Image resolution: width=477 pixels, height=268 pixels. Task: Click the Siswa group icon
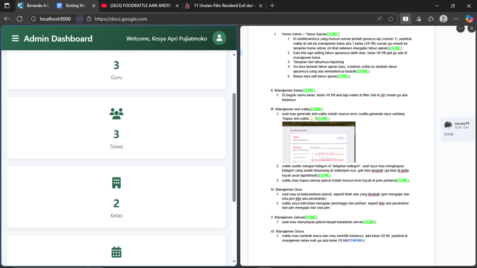pos(116,114)
